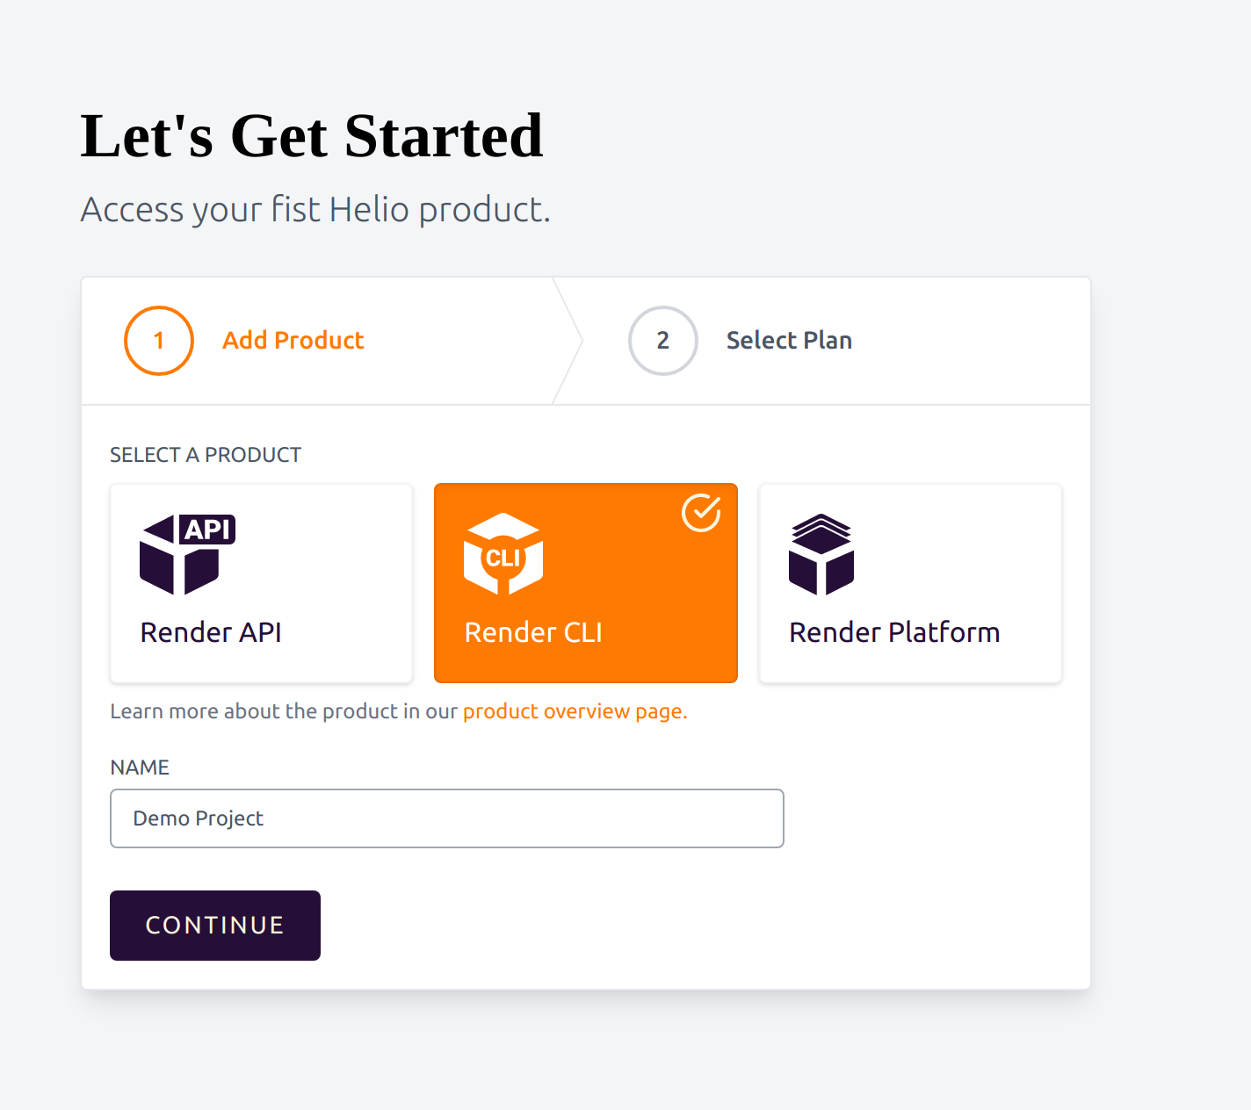
Task: Focus the Name input field
Action: click(x=447, y=818)
